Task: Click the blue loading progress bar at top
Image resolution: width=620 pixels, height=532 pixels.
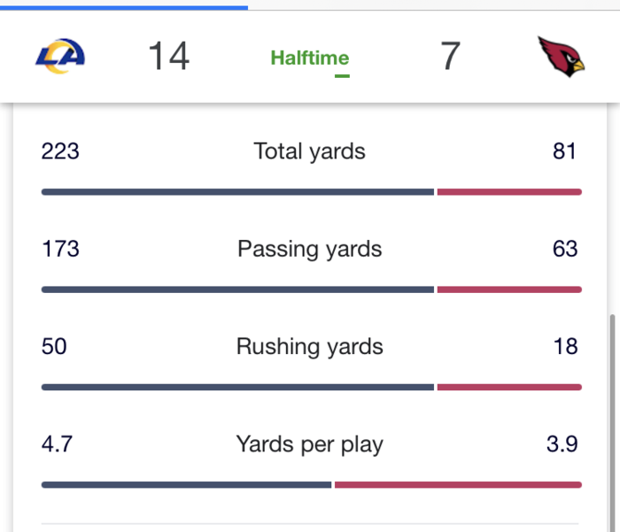Action: pyautogui.click(x=124, y=5)
